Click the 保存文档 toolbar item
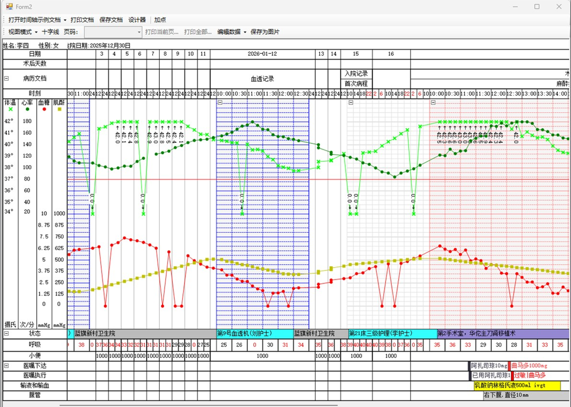 tap(111, 20)
